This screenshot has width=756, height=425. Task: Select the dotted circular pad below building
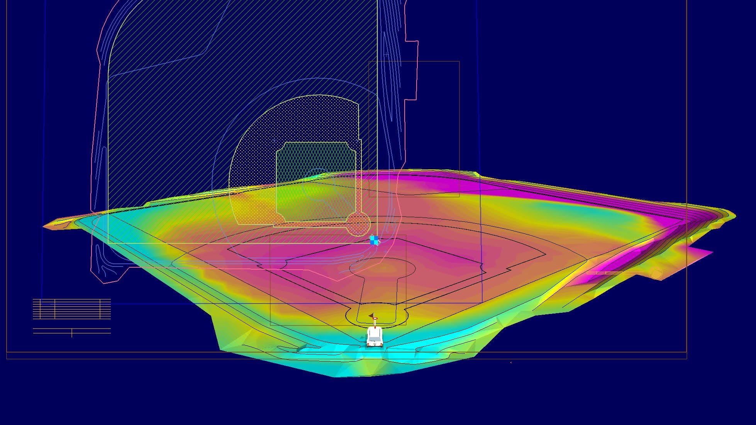[358, 224]
